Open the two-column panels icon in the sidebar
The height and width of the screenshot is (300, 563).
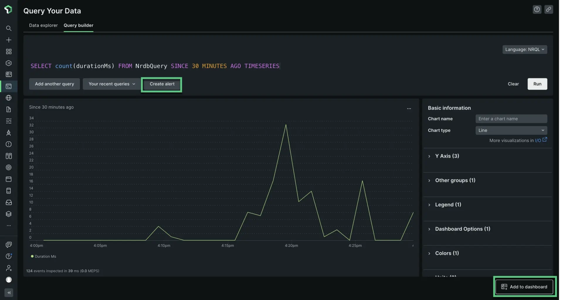click(9, 156)
